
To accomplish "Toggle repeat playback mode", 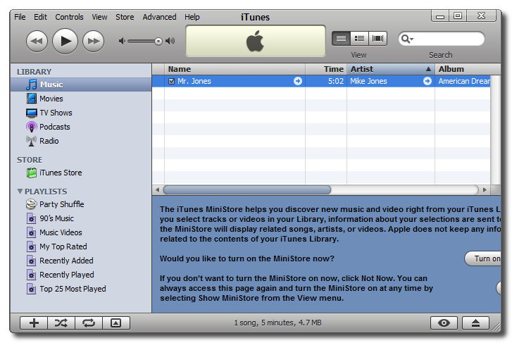I will pyautogui.click(x=89, y=323).
